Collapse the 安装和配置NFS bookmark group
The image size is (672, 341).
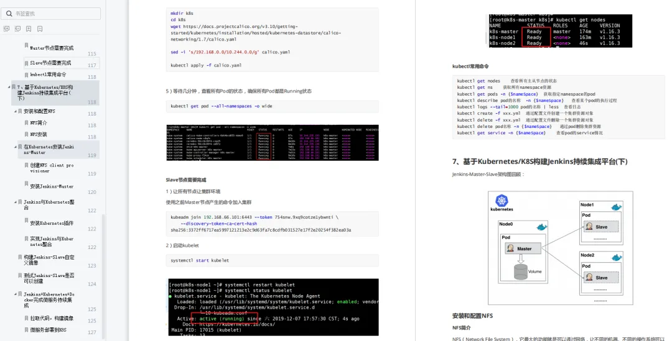click(x=16, y=111)
